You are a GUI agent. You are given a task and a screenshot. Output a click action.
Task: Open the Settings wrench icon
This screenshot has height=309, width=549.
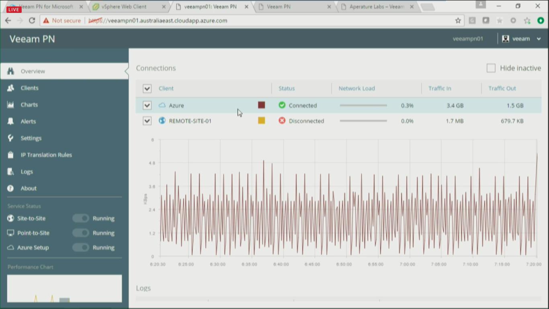click(11, 138)
